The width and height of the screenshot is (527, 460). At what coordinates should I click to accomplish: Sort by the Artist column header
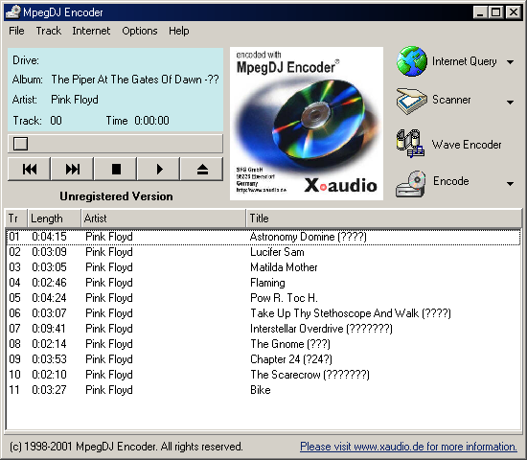[163, 218]
